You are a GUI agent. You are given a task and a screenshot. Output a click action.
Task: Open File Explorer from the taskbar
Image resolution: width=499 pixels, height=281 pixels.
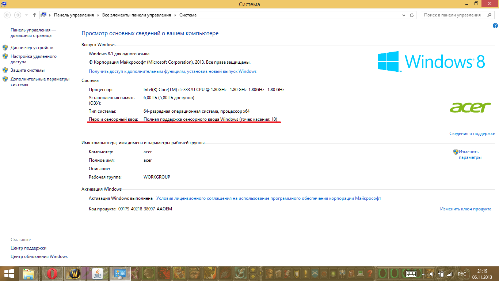pos(29,274)
